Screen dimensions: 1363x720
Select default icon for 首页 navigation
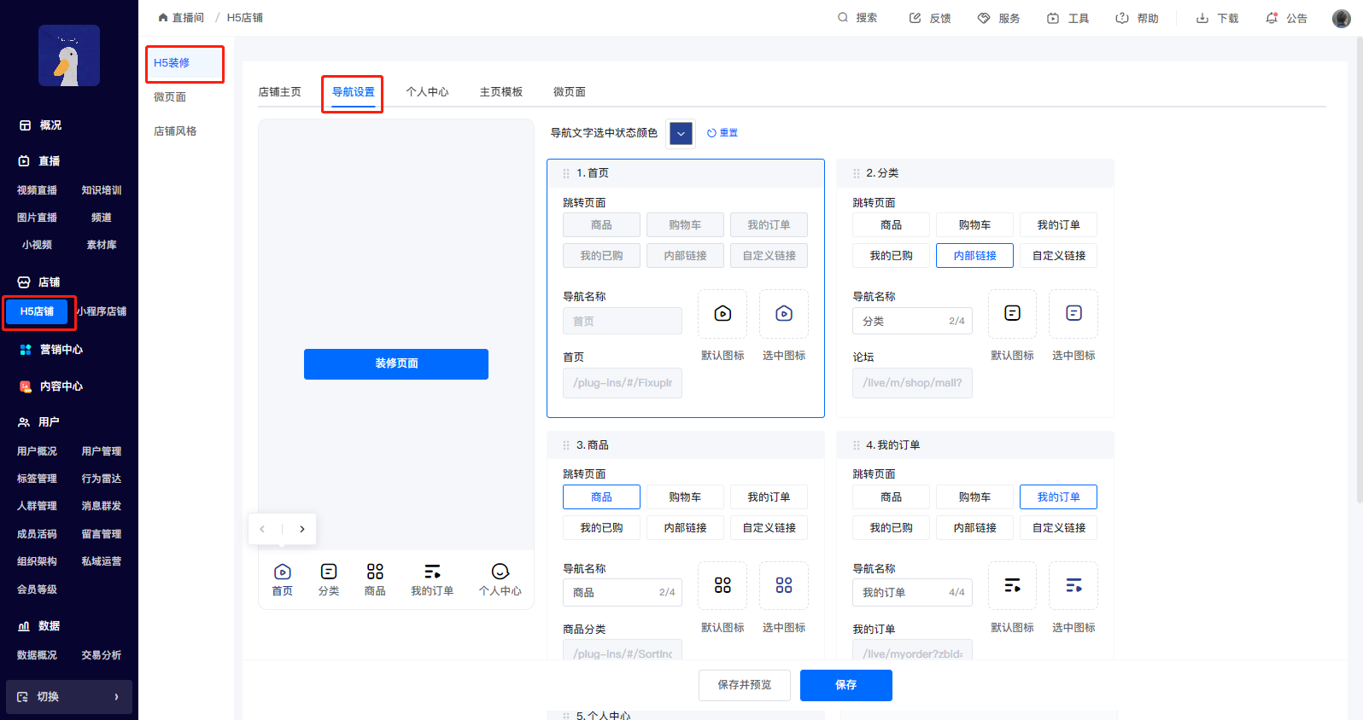pyautogui.click(x=722, y=313)
